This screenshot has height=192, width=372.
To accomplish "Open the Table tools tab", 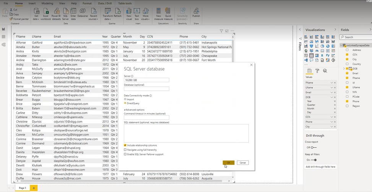I will 125,3.
